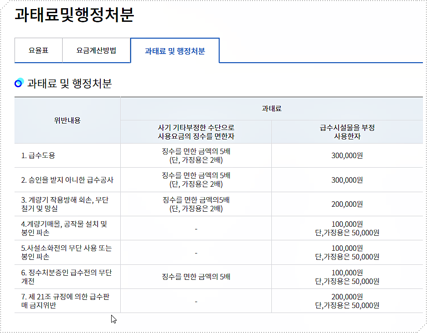This screenshot has width=427, height=333.
Task: Click 300,000원 in the 급수도용 row
Action: click(x=347, y=155)
